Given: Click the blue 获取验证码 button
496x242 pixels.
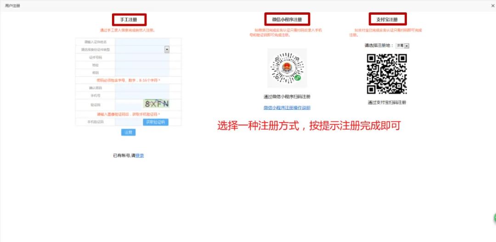Looking at the screenshot, I should click(x=156, y=122).
